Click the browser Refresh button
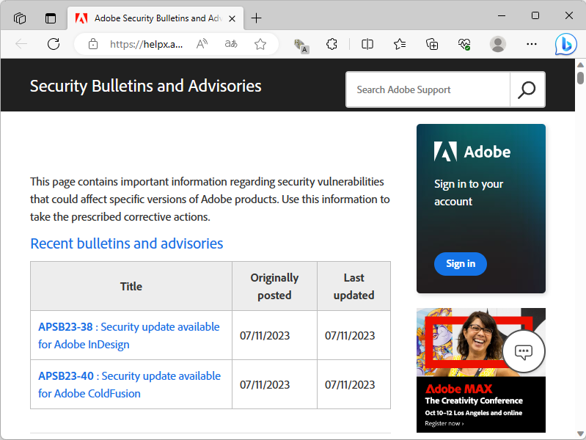 (54, 44)
